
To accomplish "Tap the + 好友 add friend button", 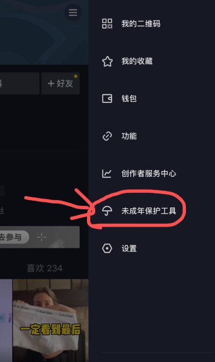I will (60, 83).
